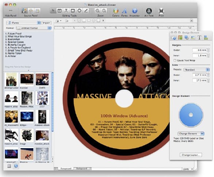Click the Print icon
This screenshot has height=177, width=214.
click(x=161, y=11)
